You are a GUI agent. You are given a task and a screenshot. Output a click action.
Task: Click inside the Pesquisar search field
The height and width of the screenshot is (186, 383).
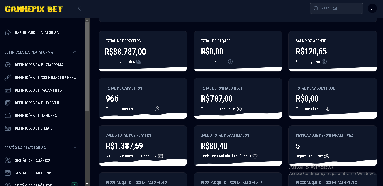point(336,8)
